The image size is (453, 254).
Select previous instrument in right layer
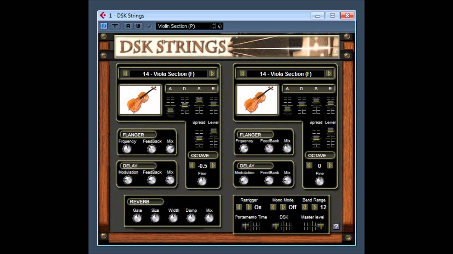[x=242, y=73]
